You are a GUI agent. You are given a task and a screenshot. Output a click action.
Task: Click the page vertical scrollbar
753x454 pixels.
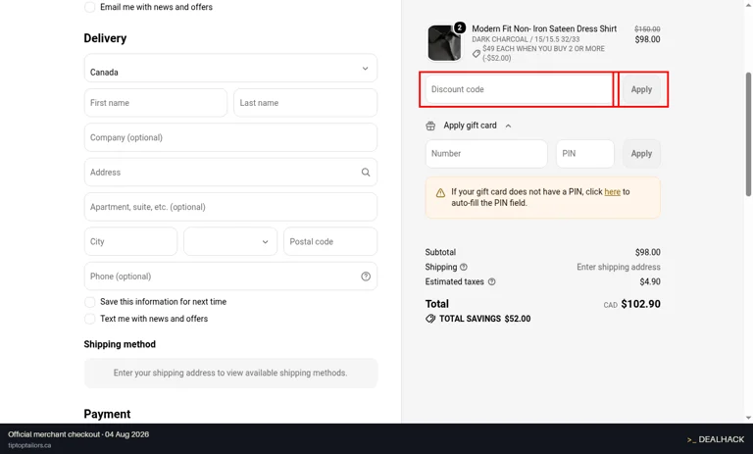(x=748, y=134)
